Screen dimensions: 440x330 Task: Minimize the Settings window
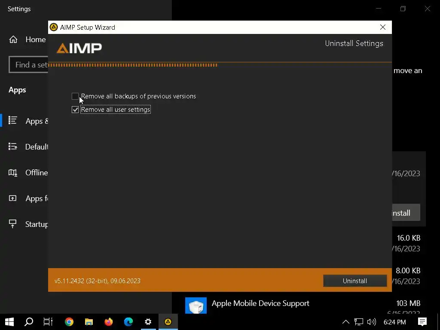coord(379,9)
